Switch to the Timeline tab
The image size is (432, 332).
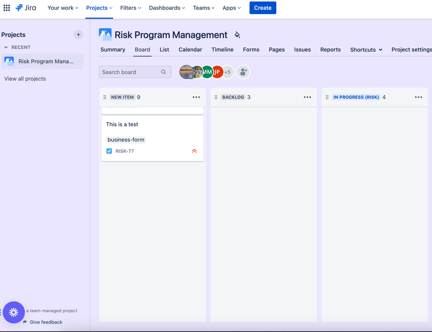coord(222,50)
